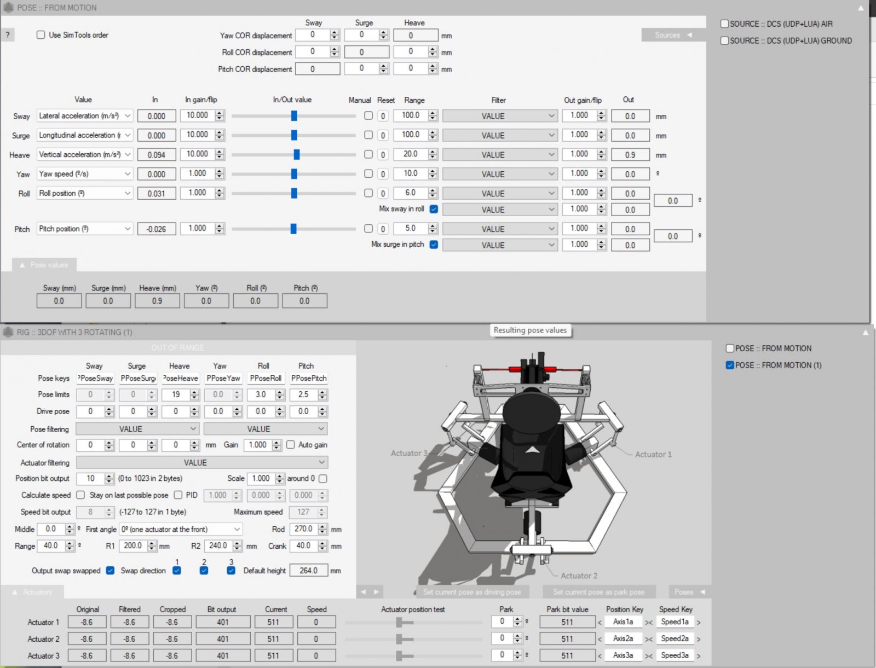This screenshot has width=876, height=668.
Task: Click the less-than arrow before Axis1a
Action: (600, 622)
